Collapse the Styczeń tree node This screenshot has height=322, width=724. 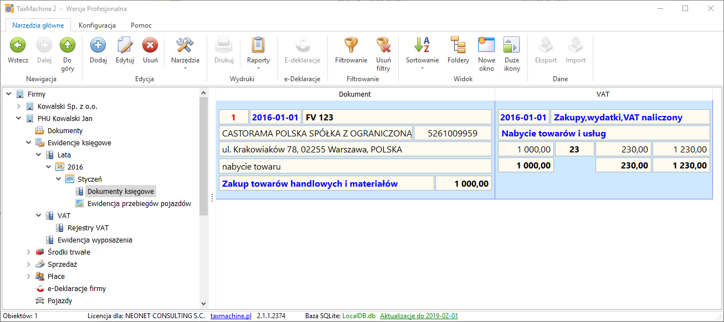tap(59, 179)
